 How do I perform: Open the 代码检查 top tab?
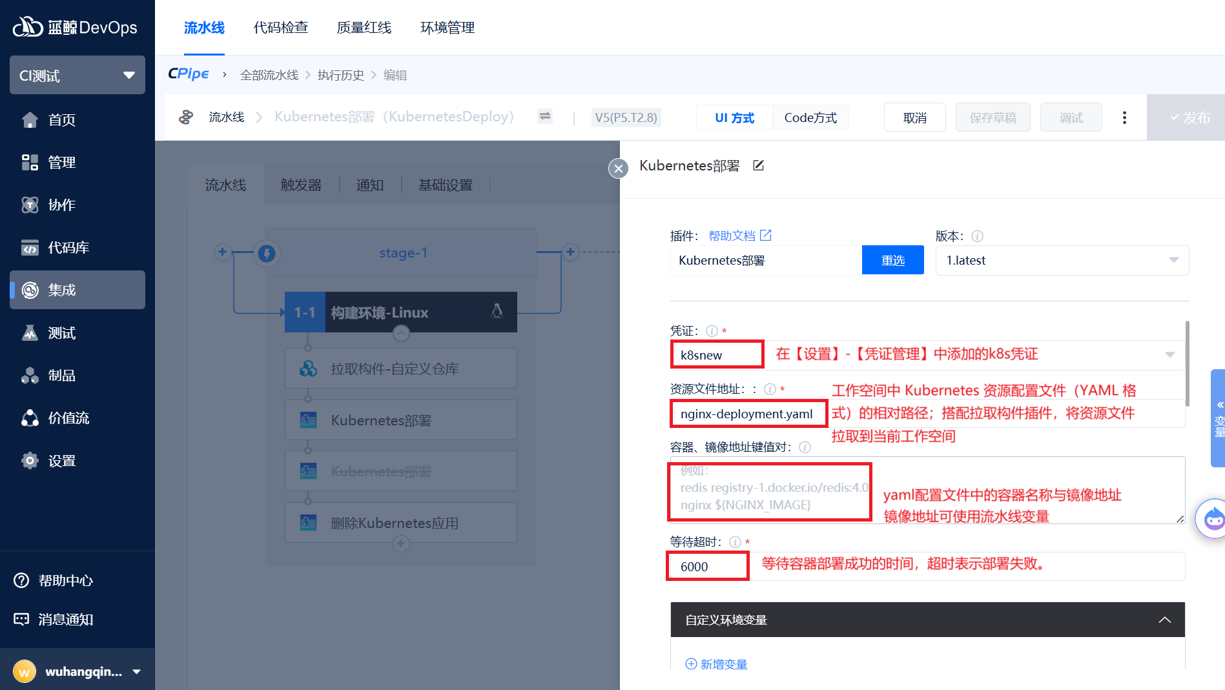tap(280, 28)
